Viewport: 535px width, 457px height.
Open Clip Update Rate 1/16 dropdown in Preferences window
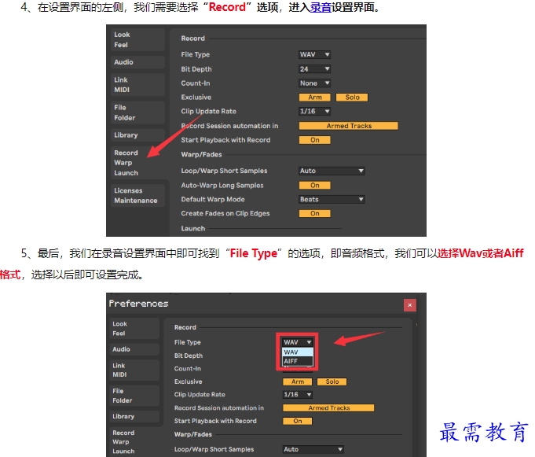tap(297, 395)
